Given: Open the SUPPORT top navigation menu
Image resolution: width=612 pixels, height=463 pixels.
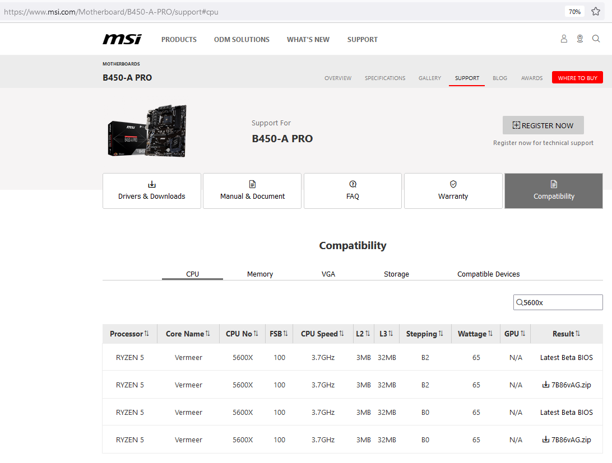Looking at the screenshot, I should (x=362, y=39).
